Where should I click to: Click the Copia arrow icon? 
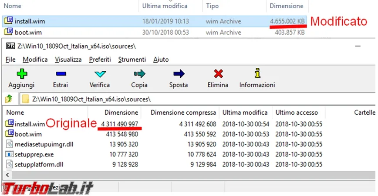(x=140, y=73)
